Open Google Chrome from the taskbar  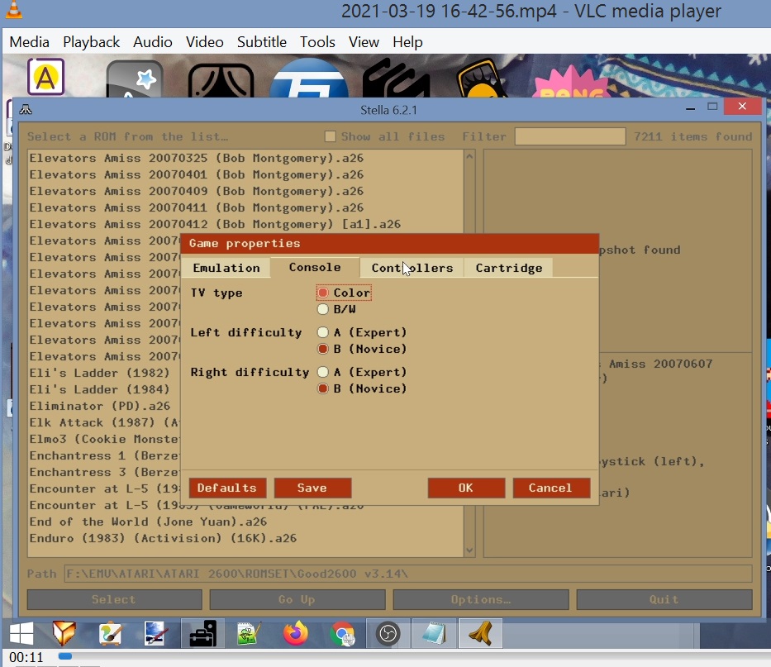point(341,634)
